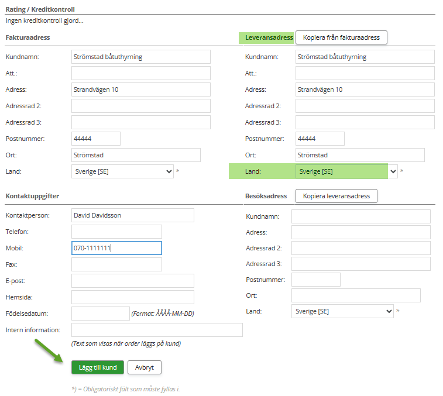Focus the Mobil phone number field
This screenshot has width=443, height=396.
tap(116, 248)
